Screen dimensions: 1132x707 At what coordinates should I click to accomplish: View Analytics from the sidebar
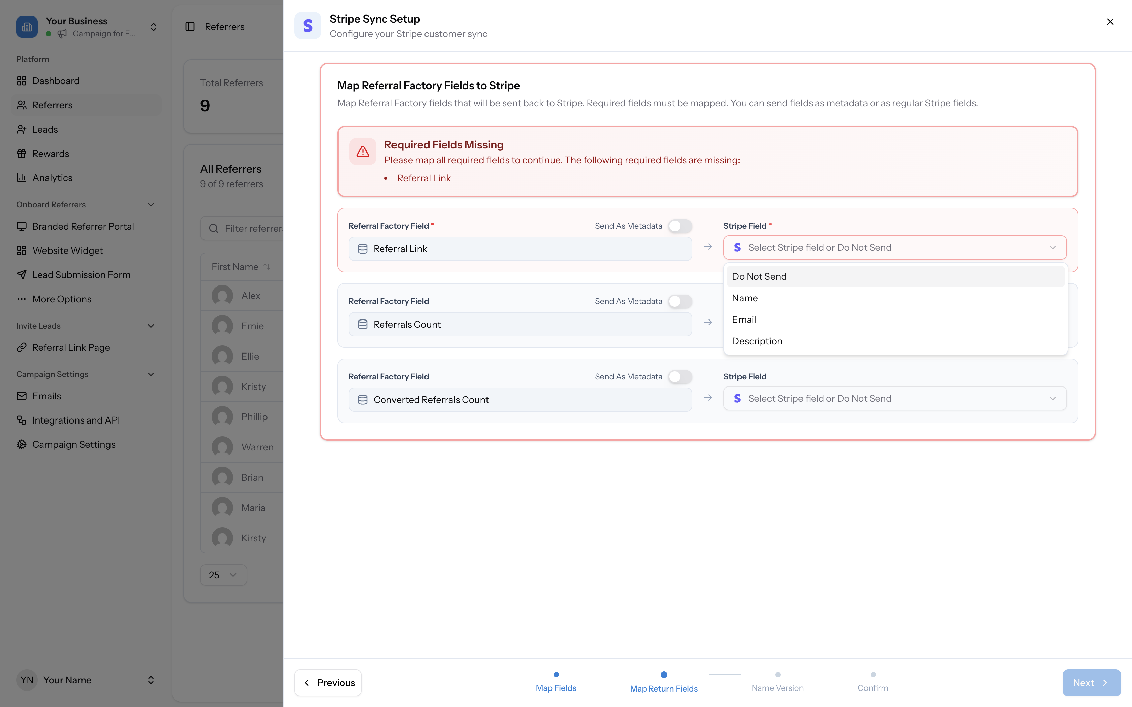pos(53,177)
